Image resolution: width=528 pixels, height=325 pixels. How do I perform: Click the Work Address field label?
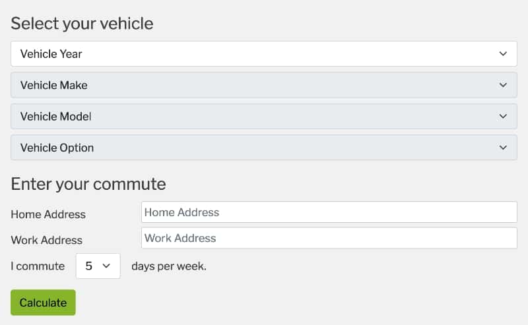[47, 240]
